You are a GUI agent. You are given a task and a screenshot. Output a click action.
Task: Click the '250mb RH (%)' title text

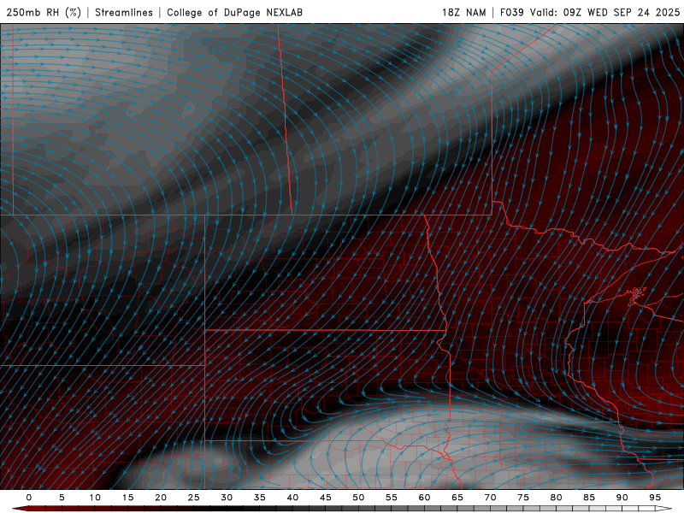[x=44, y=12]
